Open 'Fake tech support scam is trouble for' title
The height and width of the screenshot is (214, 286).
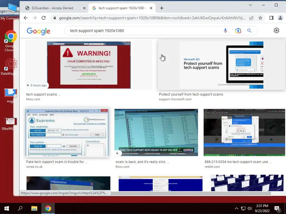coord(57,162)
